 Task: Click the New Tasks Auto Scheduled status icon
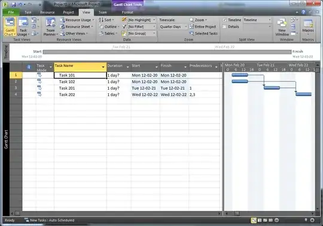[26, 220]
